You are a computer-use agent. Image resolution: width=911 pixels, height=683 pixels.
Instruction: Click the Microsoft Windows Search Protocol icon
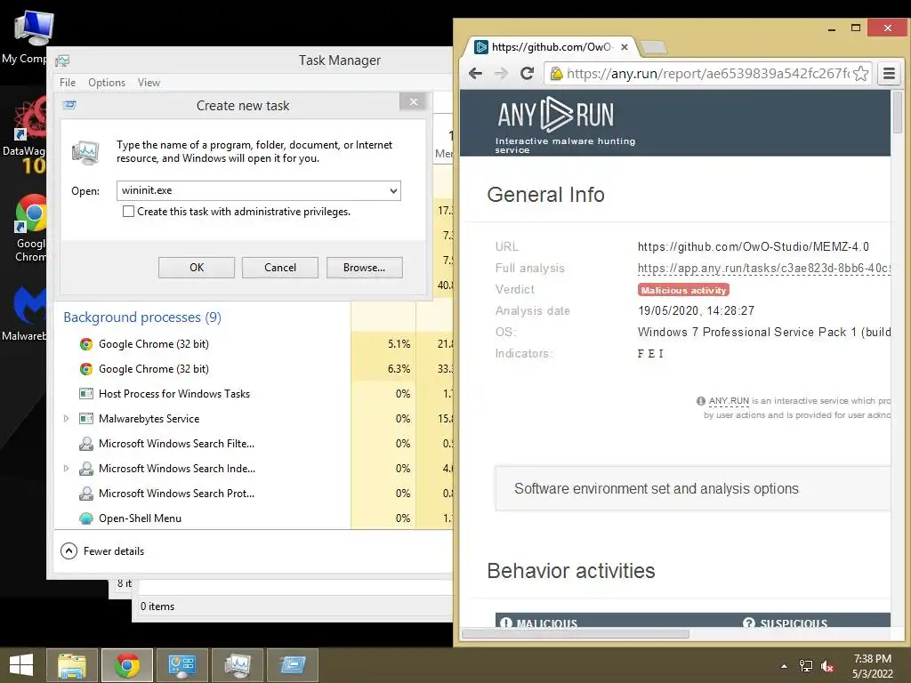pyautogui.click(x=86, y=494)
